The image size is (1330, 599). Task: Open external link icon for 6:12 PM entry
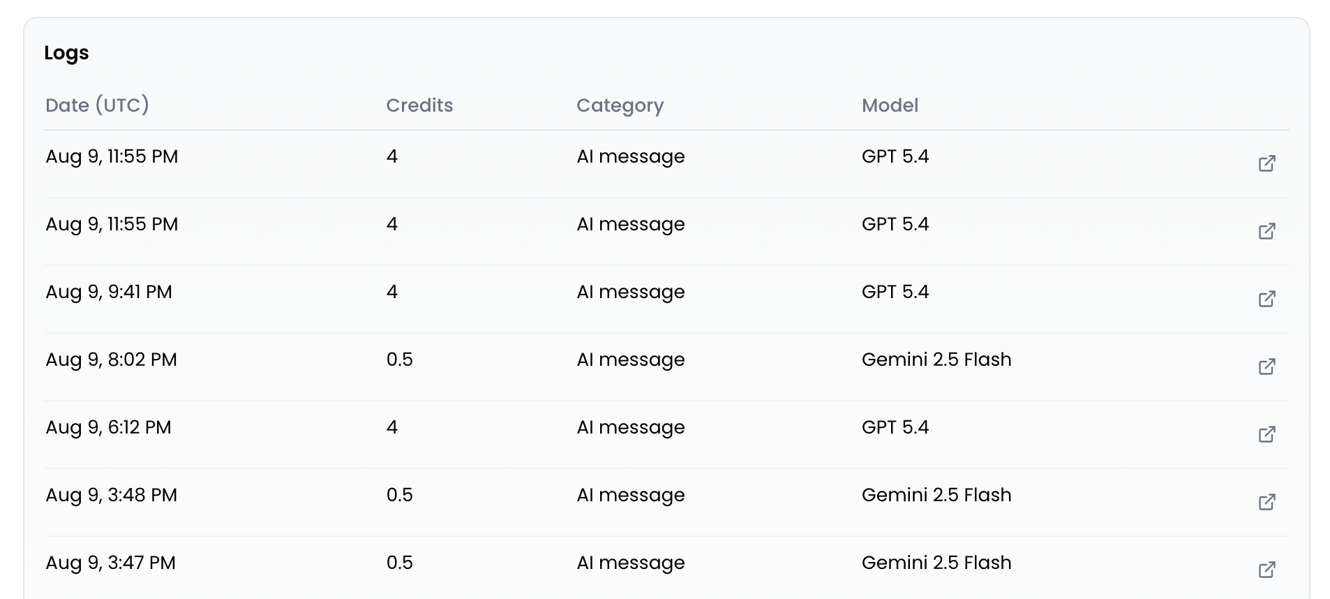[1267, 434]
